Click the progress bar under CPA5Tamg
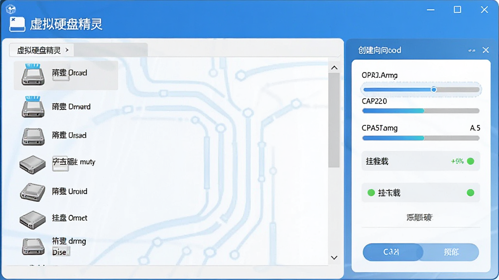Viewport: 499px width, 280px height. (x=421, y=138)
